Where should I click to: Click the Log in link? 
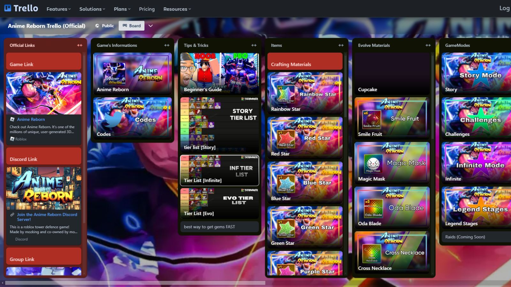click(x=505, y=8)
